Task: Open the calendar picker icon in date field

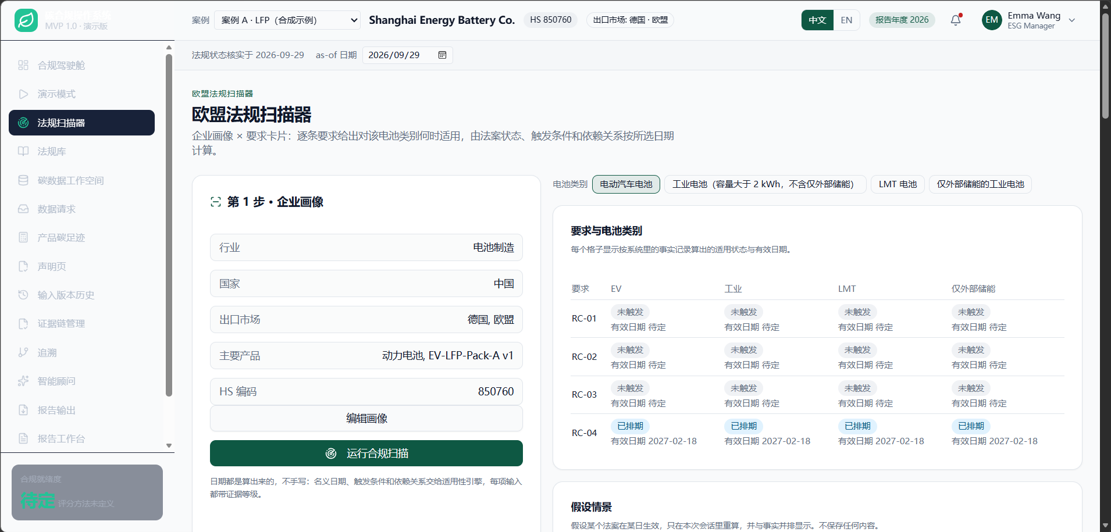Action: point(442,55)
